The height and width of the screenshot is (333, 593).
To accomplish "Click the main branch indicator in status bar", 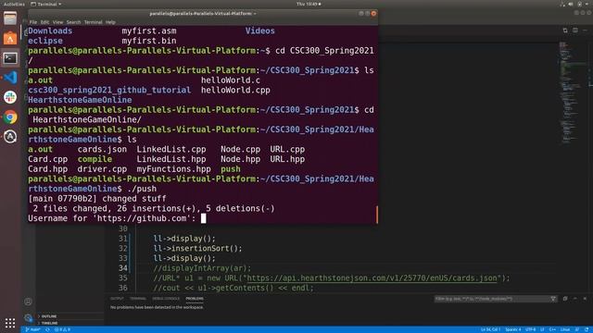I will tap(33, 329).
